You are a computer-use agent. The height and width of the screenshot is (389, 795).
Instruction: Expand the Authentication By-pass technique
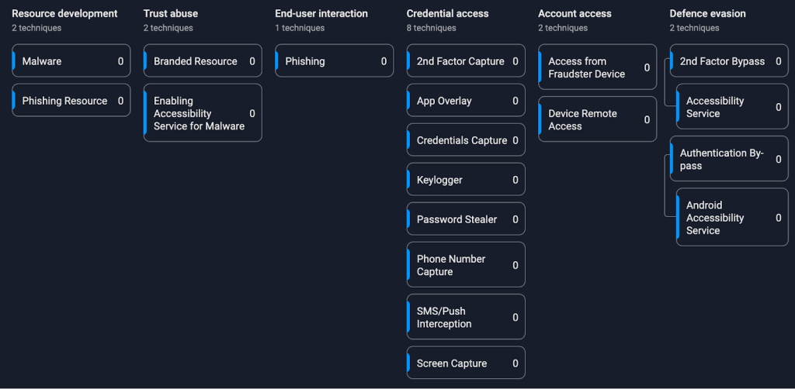point(729,159)
